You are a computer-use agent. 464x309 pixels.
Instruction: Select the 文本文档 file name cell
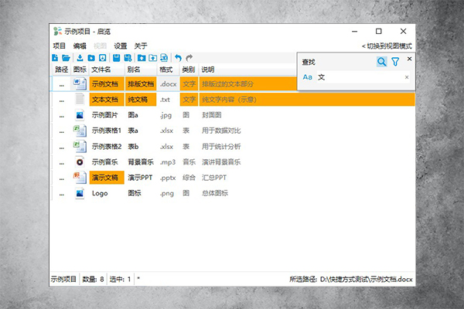tap(107, 100)
